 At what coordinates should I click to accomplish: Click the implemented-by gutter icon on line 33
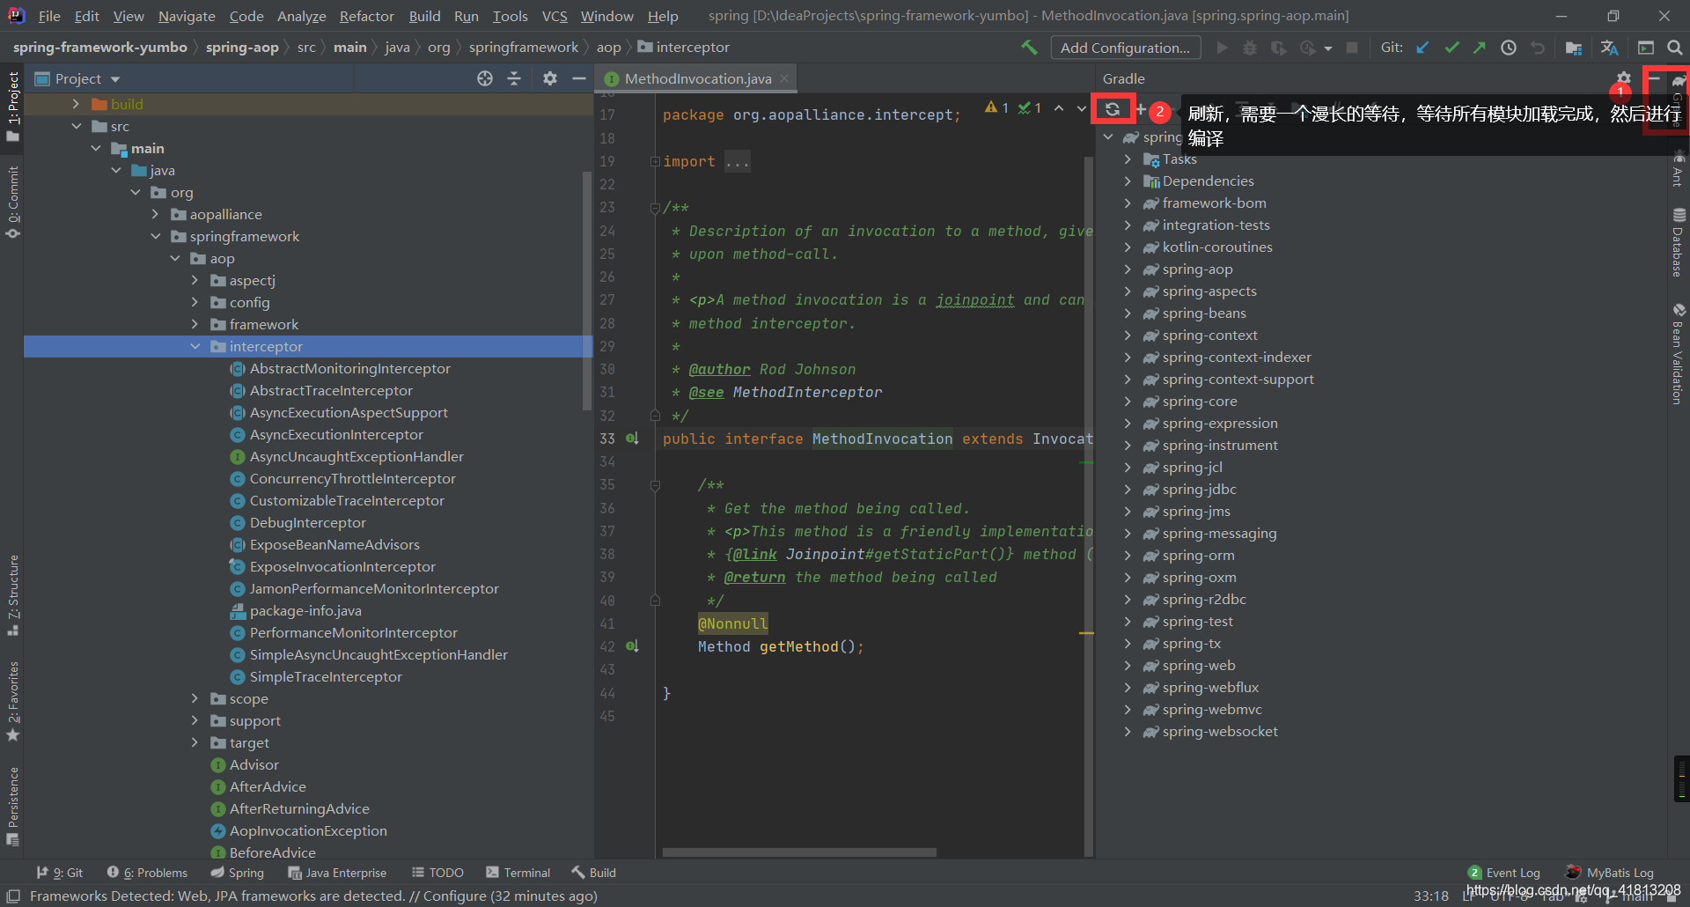pyautogui.click(x=632, y=438)
